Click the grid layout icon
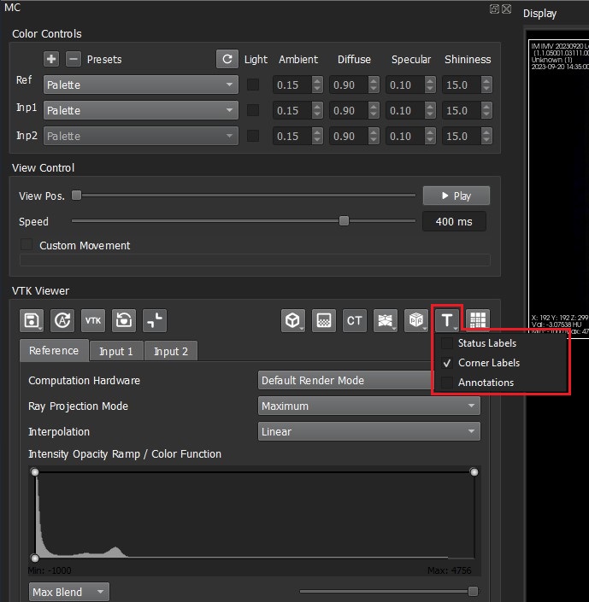This screenshot has height=602, width=589. pos(478,320)
